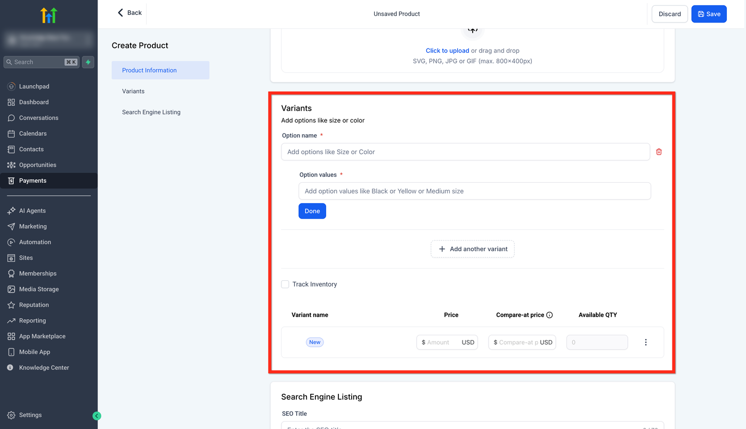Viewport: 746px width, 429px height.
Task: Open the variant row three-dot menu
Action: (x=645, y=342)
